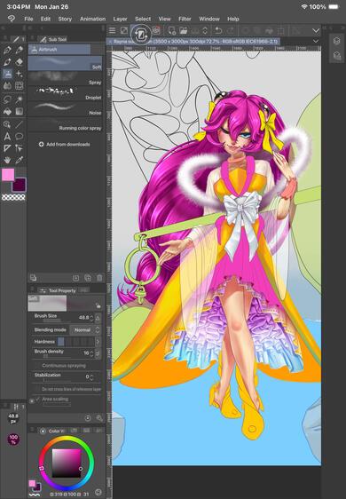Toggle the brush preview lock icon
This screenshot has width=346, height=499.
pyautogui.click(x=98, y=305)
